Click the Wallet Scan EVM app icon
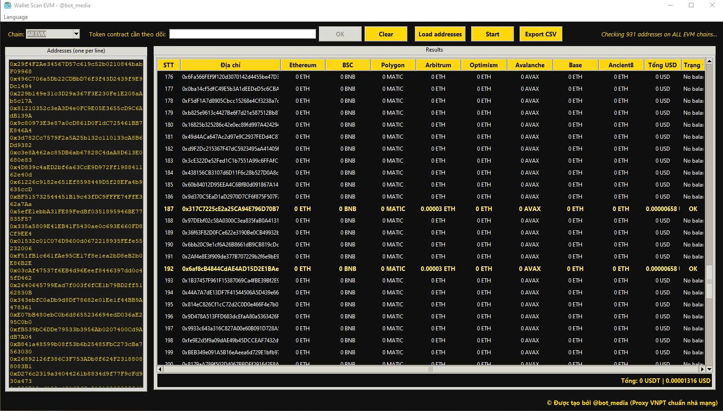The width and height of the screenshot is (723, 411). click(7, 6)
